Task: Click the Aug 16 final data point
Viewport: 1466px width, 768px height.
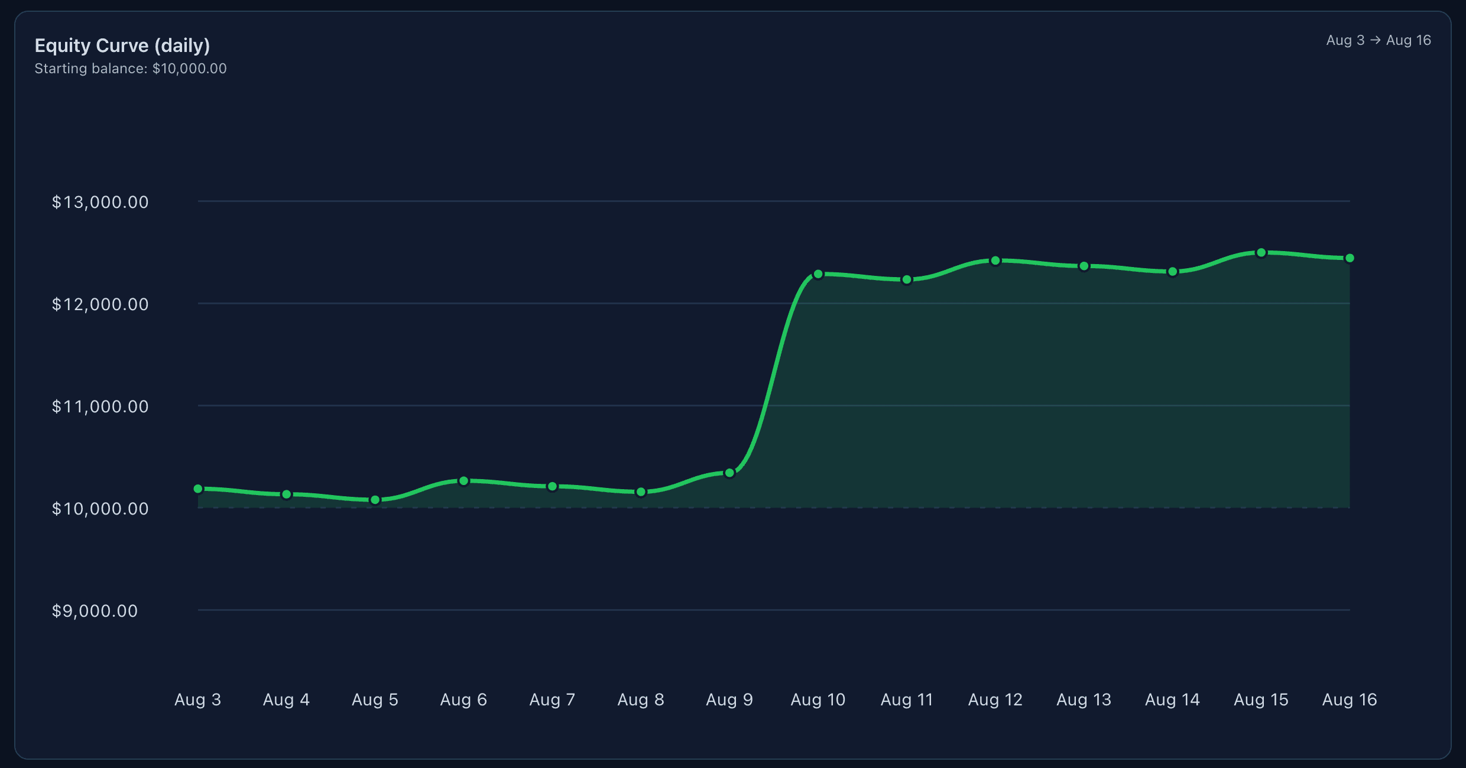Action: click(1350, 258)
